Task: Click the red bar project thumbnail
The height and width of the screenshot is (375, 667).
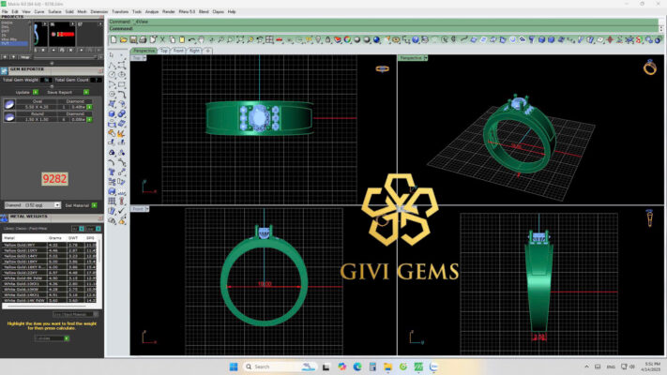Action: point(62,34)
